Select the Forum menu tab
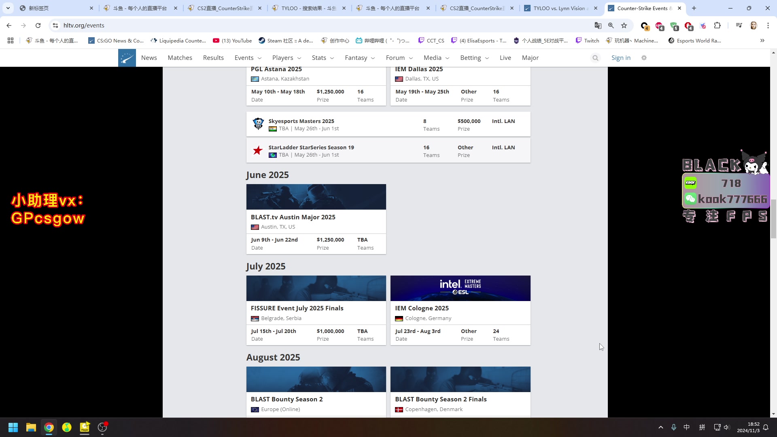 395,57
